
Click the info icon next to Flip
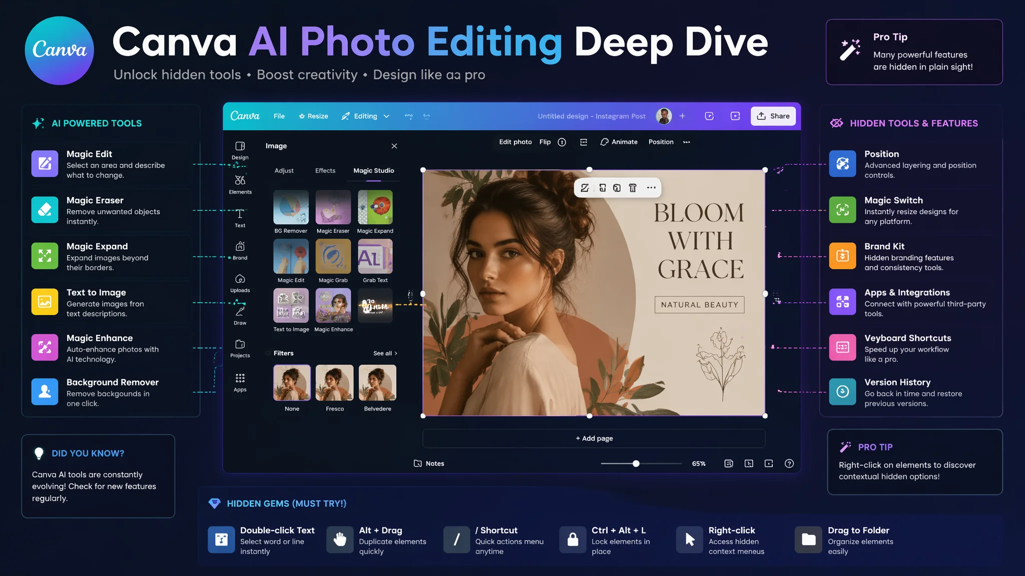click(x=562, y=142)
